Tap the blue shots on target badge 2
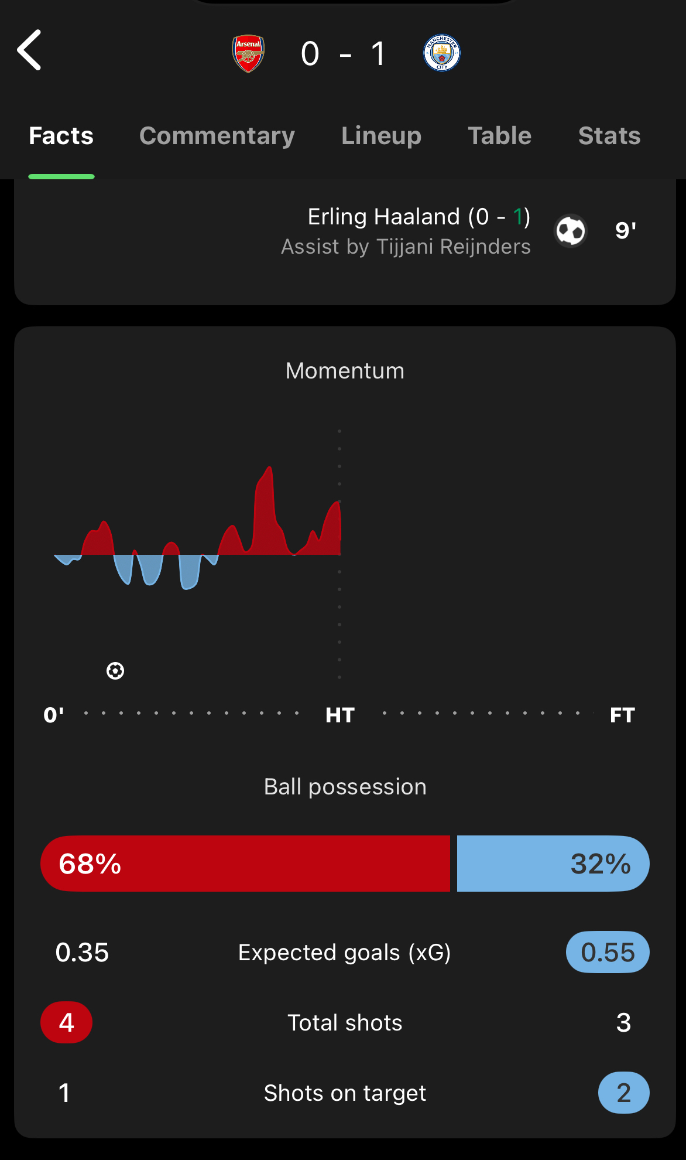 tap(623, 1093)
